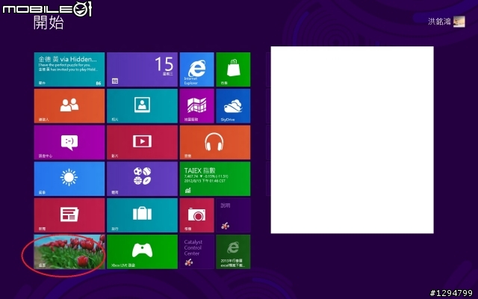The height and width of the screenshot is (299, 478).
Task: Open the Music tile with headphones
Action: click(x=215, y=142)
